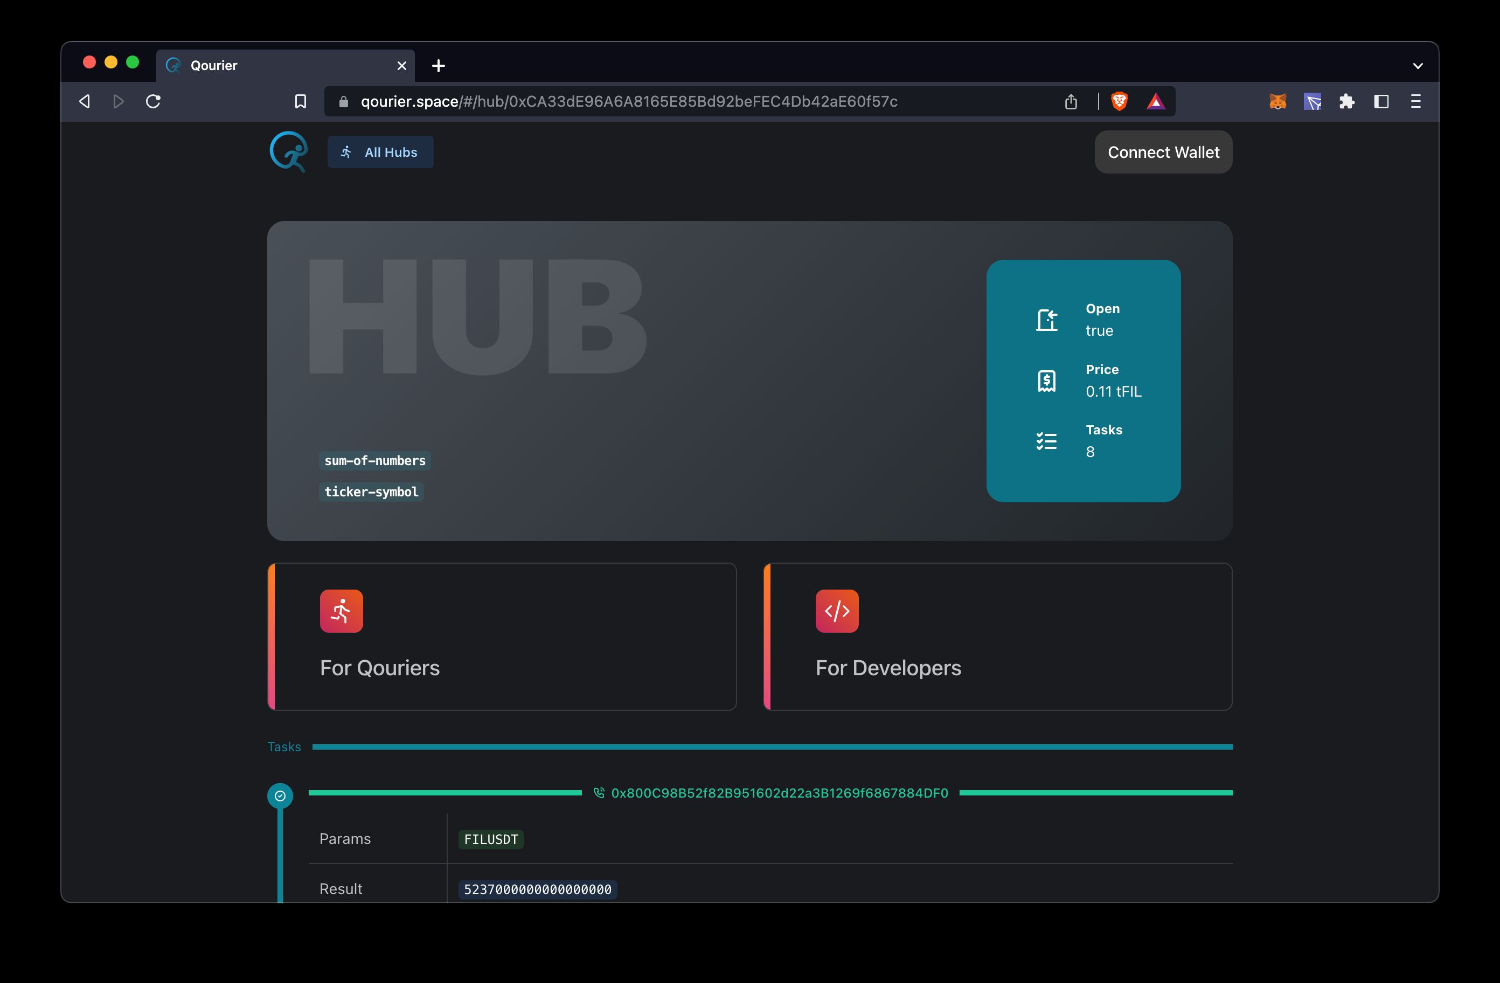The height and width of the screenshot is (983, 1500).
Task: Click the FILUSDT params value
Action: (491, 839)
